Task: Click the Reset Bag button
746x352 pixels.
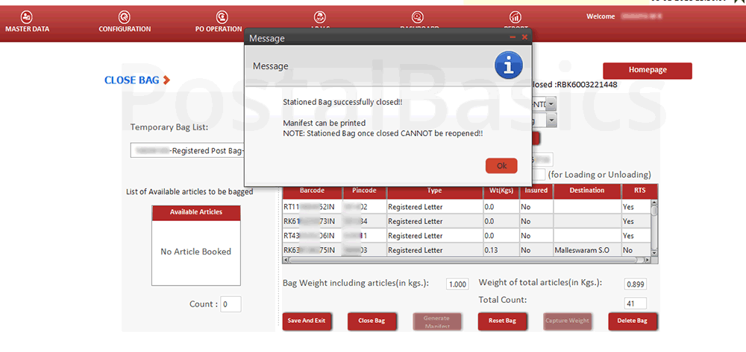Action: click(x=501, y=321)
